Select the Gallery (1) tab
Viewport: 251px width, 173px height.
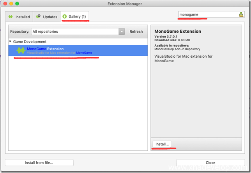click(x=75, y=16)
